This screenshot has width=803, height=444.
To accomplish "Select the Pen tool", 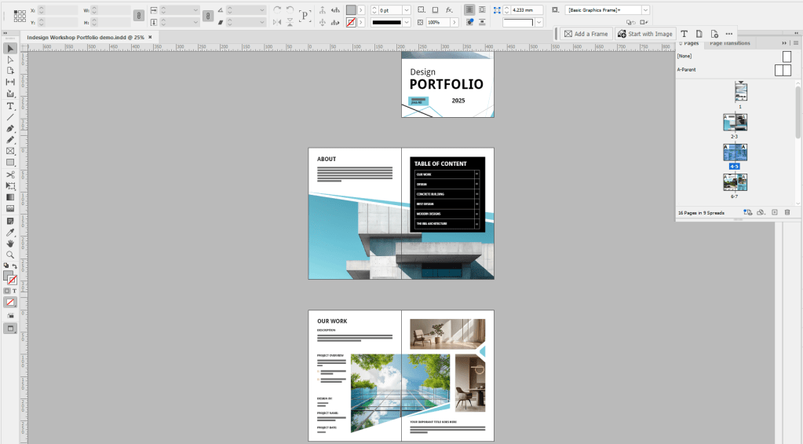I will (x=10, y=128).
